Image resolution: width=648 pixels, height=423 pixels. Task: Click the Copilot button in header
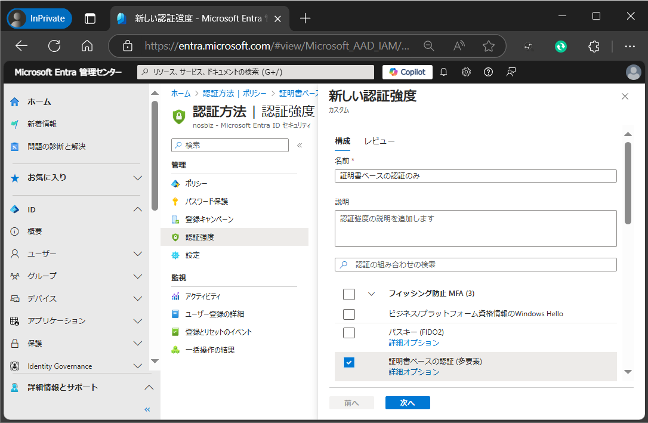[408, 72]
